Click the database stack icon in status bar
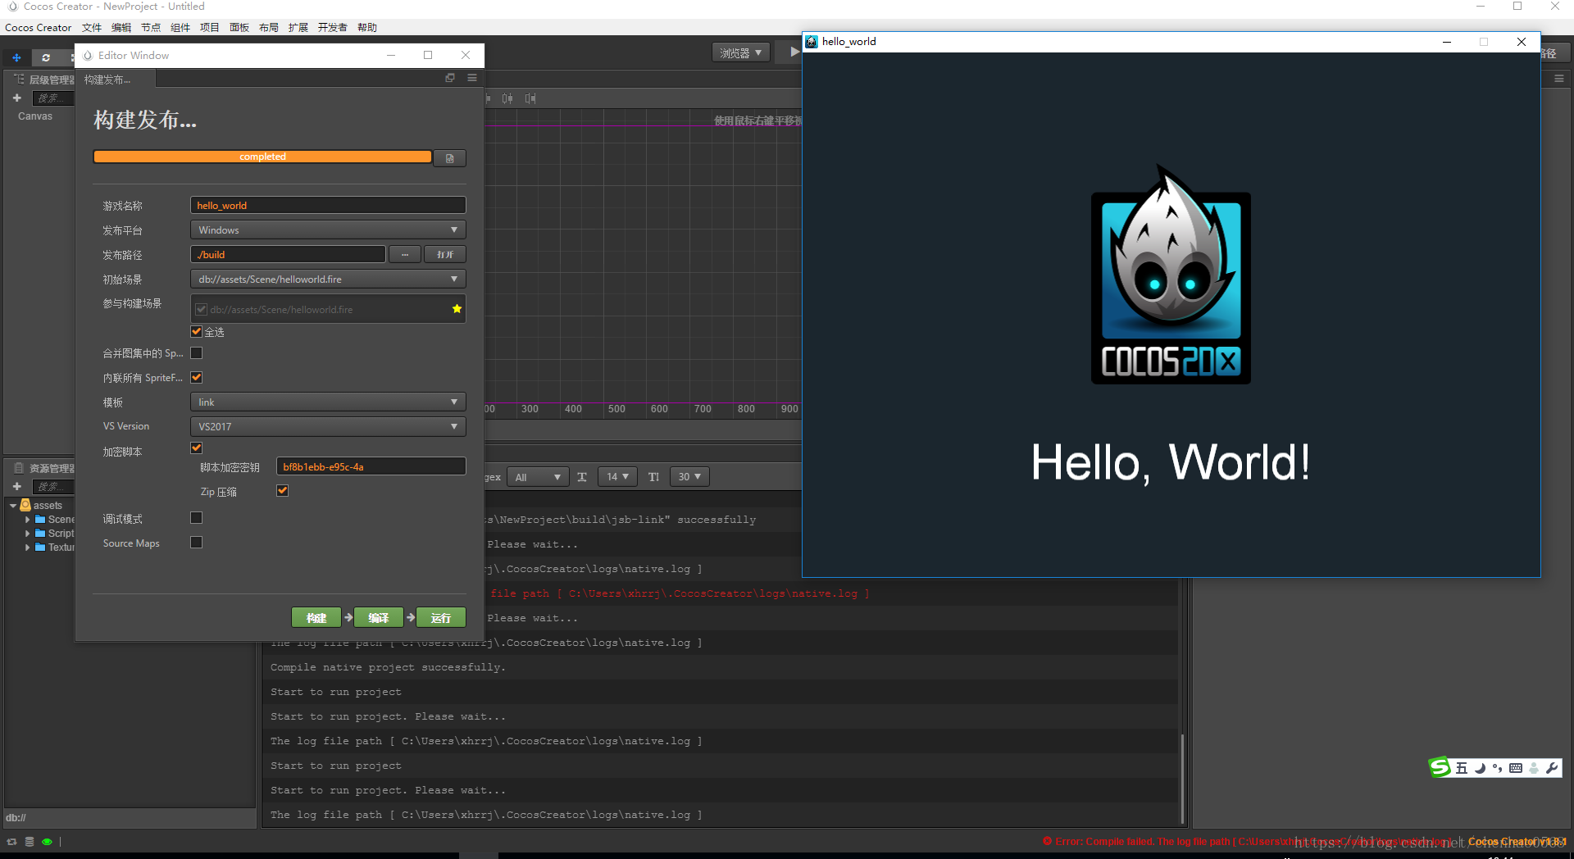1574x859 pixels. coord(30,842)
